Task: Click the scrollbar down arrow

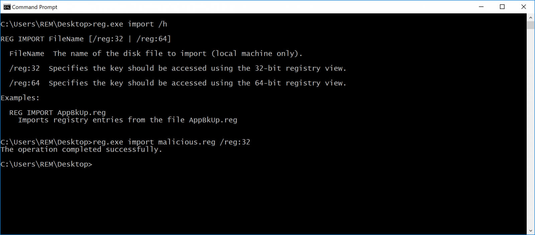Action: (531, 231)
